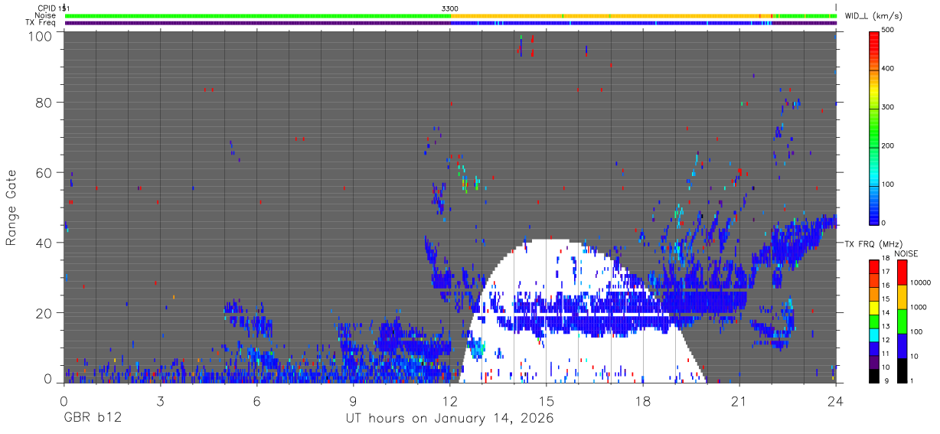Click the 'Range Gate' y-axis title

(11, 207)
